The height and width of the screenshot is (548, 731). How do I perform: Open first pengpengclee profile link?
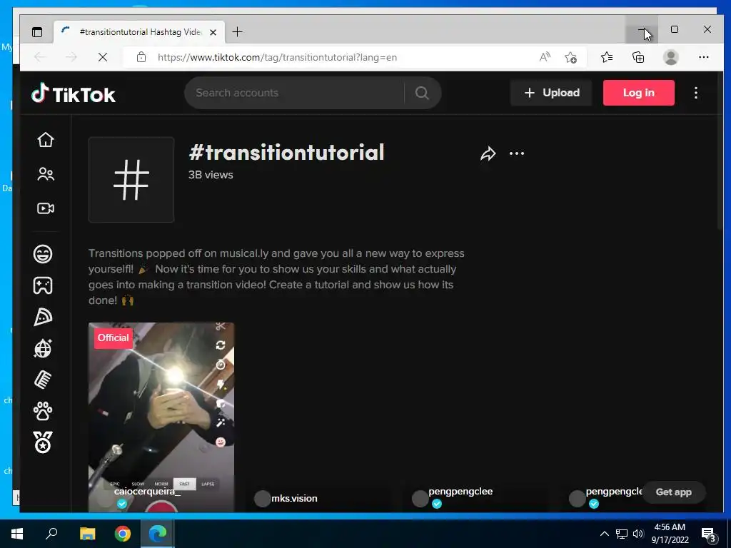(x=460, y=491)
